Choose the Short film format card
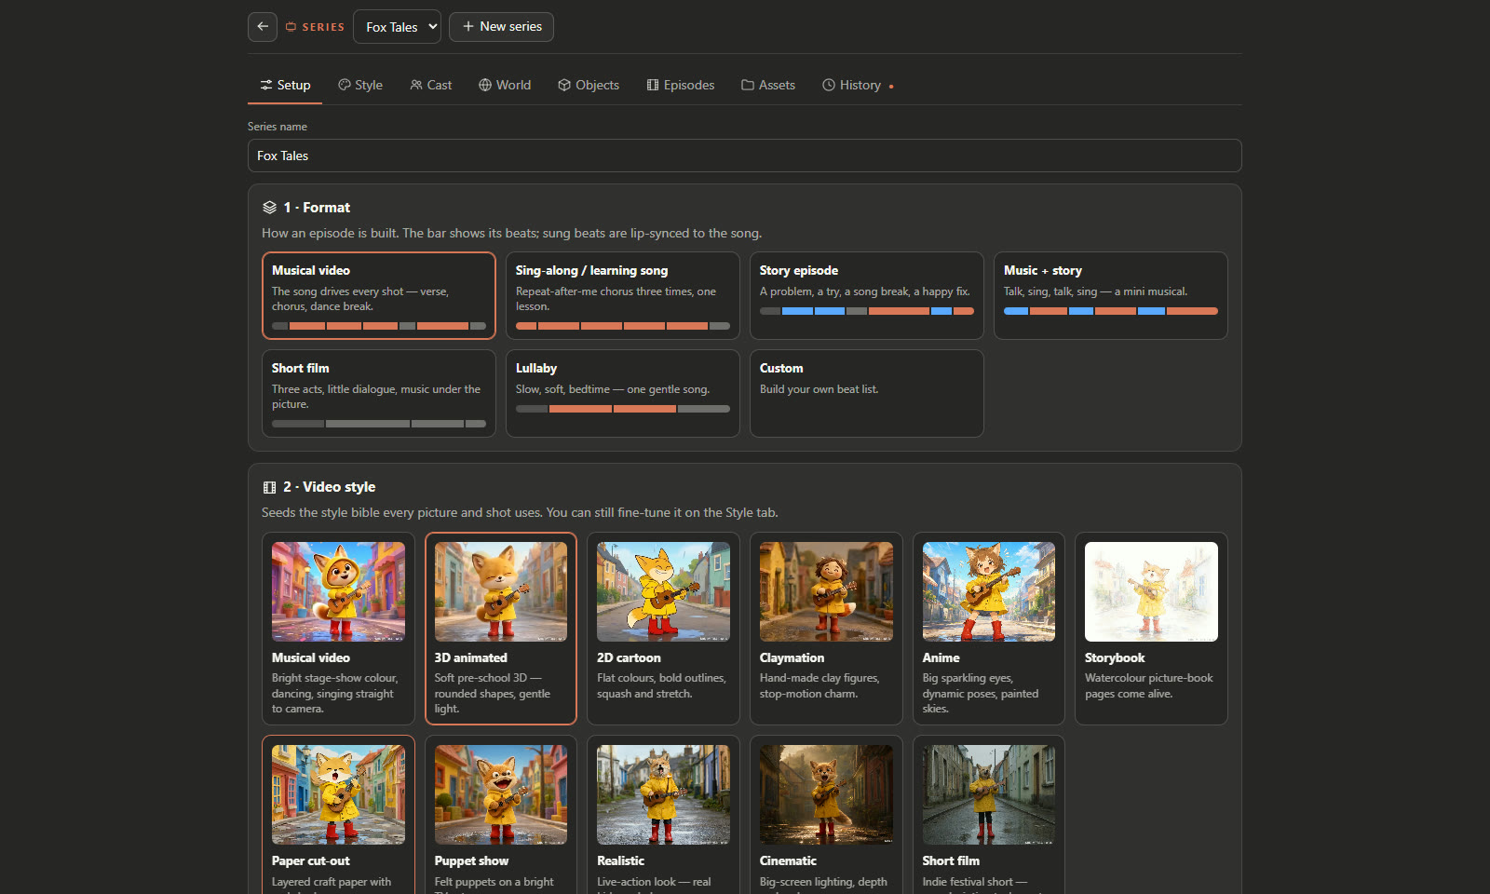This screenshot has height=894, width=1490. [379, 393]
